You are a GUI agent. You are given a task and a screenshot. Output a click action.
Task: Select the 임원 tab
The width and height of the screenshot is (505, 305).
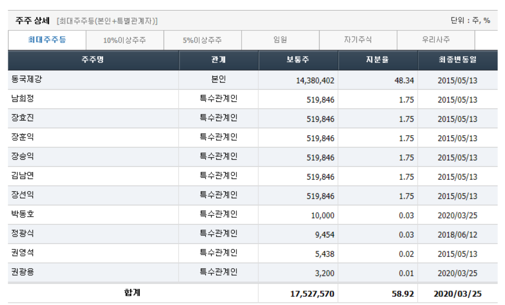[x=280, y=40]
